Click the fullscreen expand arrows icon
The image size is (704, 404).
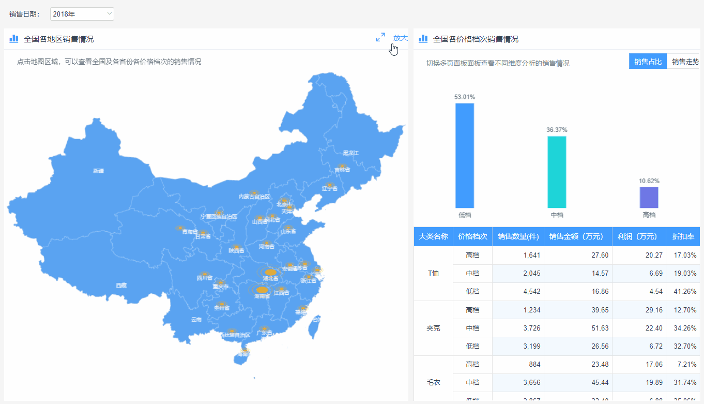coord(380,37)
